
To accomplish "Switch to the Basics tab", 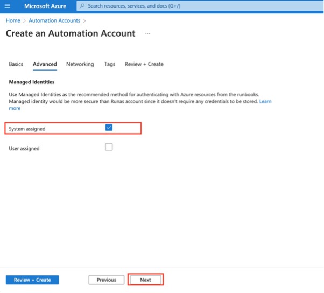I will [16, 64].
